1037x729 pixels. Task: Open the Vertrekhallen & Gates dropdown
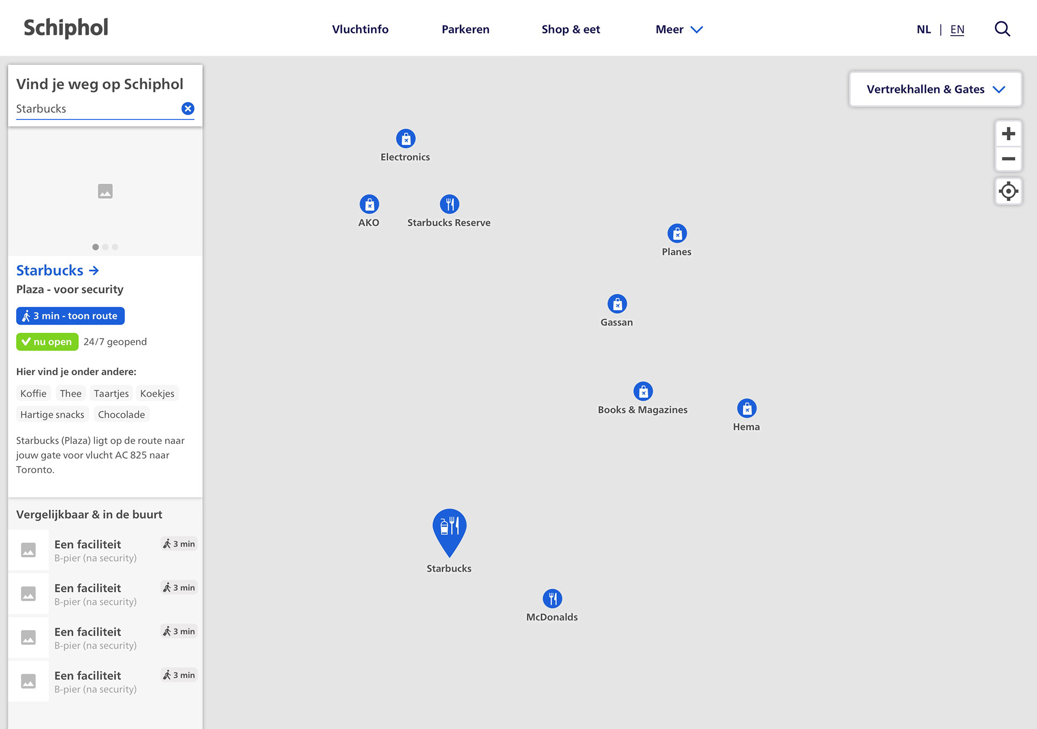pos(935,90)
